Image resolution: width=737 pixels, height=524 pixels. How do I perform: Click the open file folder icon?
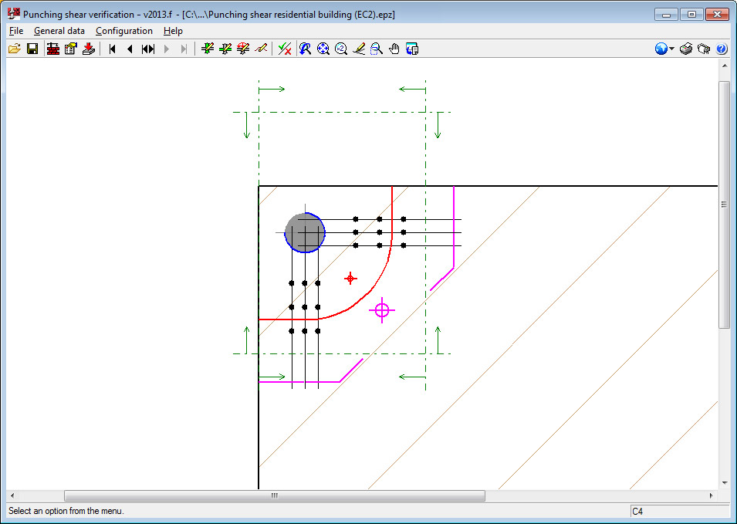click(14, 49)
